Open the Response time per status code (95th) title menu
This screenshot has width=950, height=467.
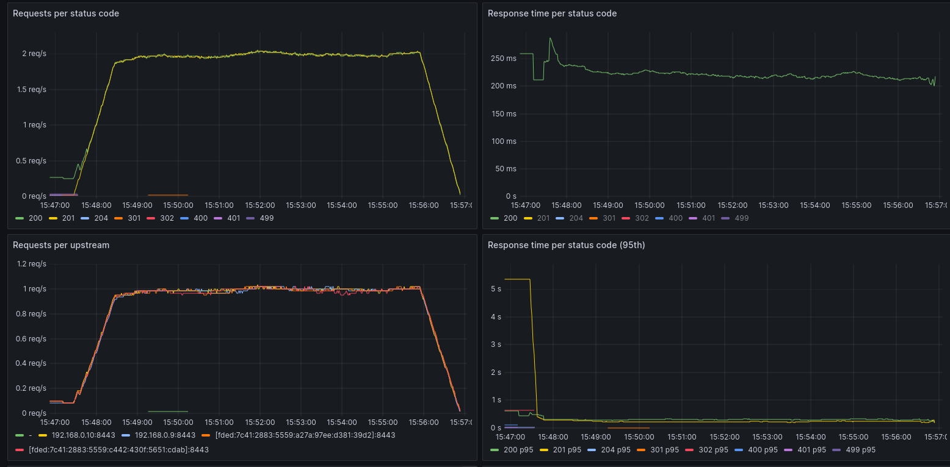[x=566, y=245]
